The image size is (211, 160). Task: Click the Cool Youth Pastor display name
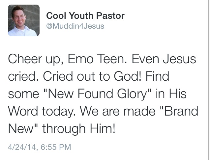pyautogui.click(x=85, y=15)
